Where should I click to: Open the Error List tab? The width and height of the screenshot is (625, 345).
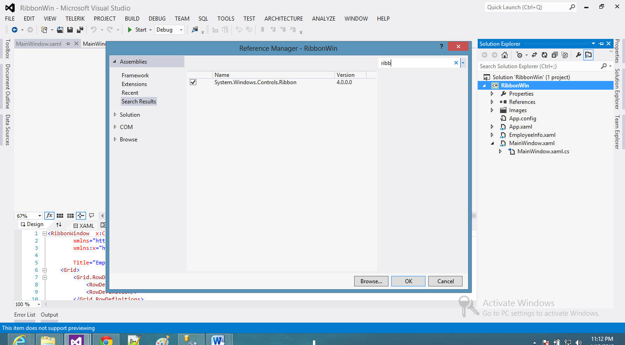pyautogui.click(x=25, y=315)
